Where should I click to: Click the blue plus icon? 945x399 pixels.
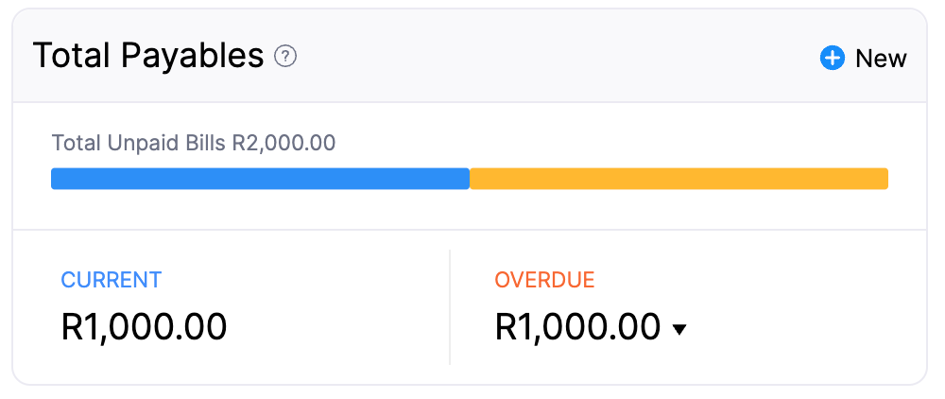click(x=832, y=59)
